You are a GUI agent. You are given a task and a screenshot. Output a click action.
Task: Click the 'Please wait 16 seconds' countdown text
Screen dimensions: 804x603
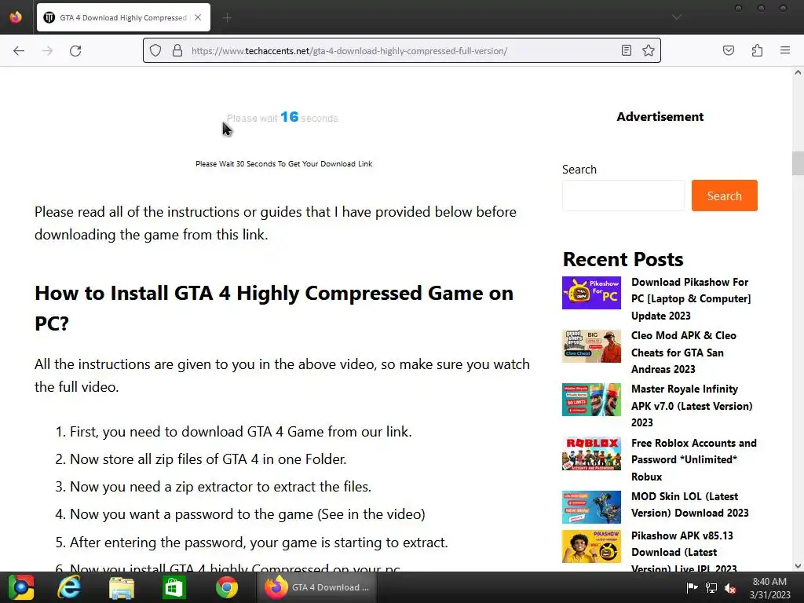283,118
